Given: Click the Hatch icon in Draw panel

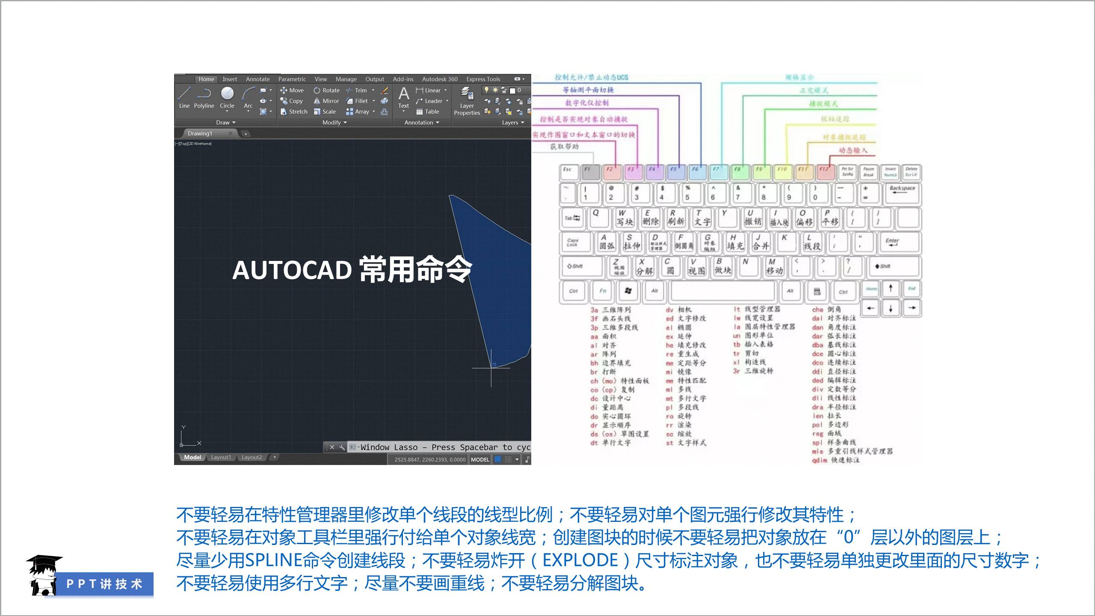Looking at the screenshot, I should point(263,112).
